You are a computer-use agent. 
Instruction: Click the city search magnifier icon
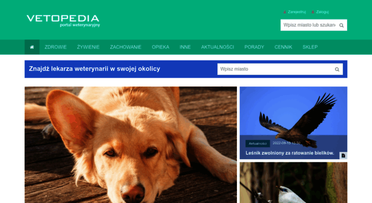(337, 70)
